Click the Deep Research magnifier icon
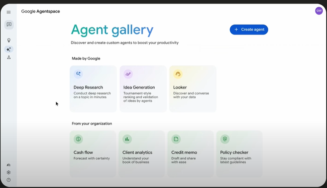327x188 pixels. (78, 74)
